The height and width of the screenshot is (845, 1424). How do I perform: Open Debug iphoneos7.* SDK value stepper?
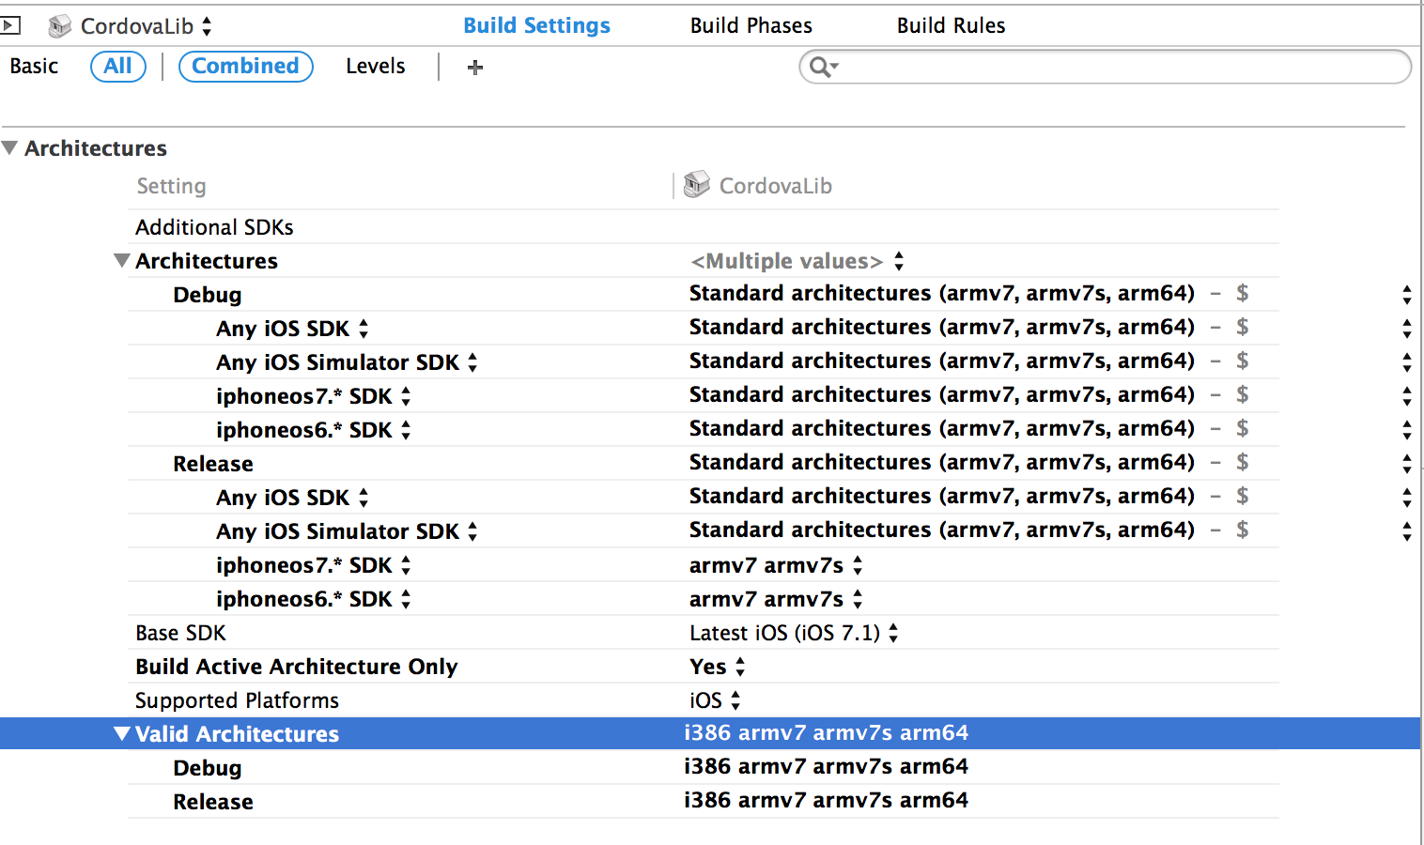pos(1406,395)
